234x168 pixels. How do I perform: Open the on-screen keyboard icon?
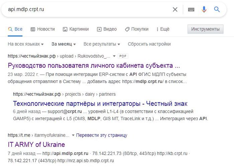(191, 10)
